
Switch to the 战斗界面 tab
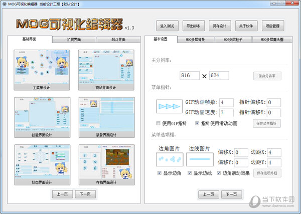coord(118,40)
